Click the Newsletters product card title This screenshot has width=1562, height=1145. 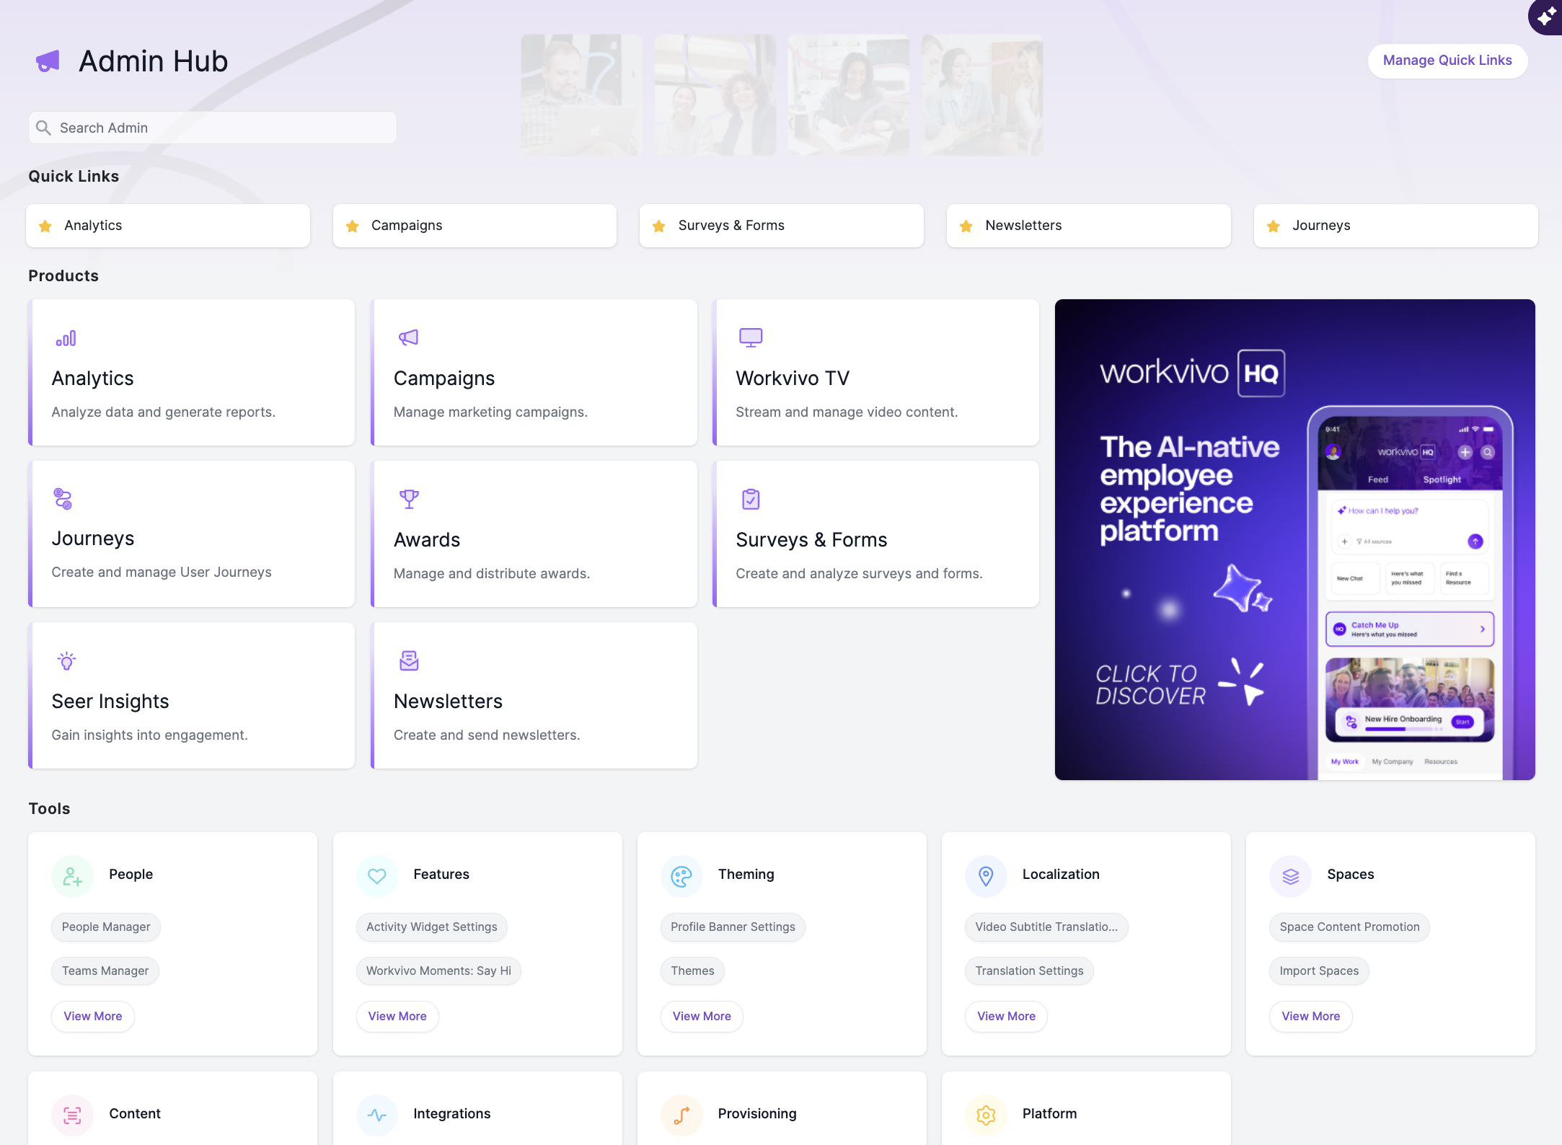point(448,702)
